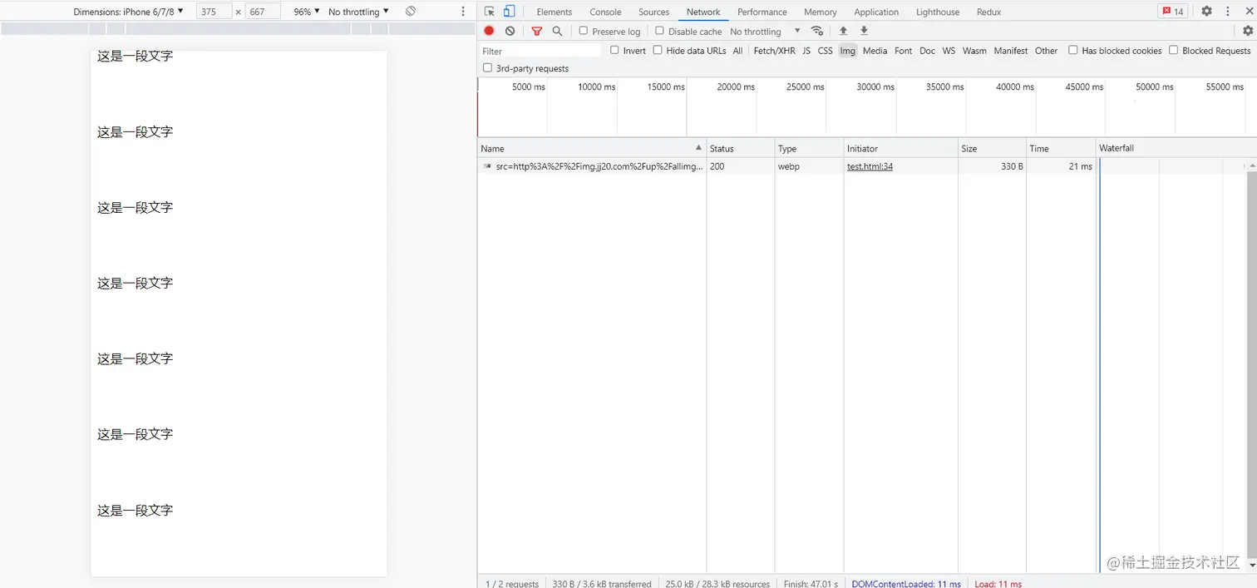The image size is (1257, 588).
Task: Click the 25000 ms timeline overview marker
Action: pyautogui.click(x=805, y=86)
